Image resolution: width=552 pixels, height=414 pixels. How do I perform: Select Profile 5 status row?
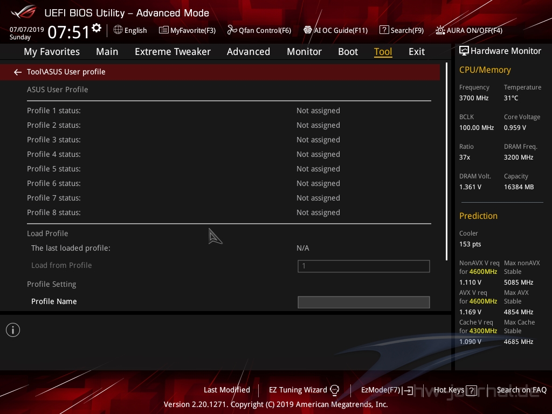click(x=229, y=169)
